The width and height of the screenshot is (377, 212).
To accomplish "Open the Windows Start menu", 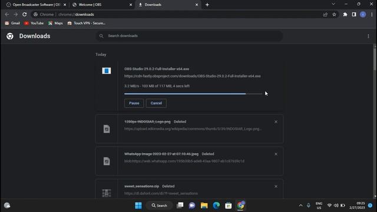I will (x=138, y=206).
